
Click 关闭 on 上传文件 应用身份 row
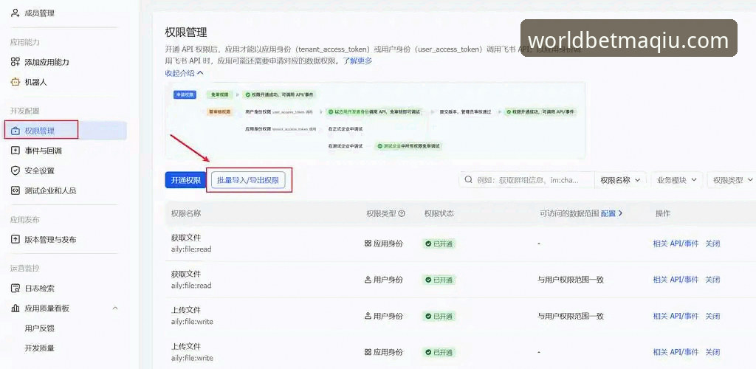tap(712, 352)
